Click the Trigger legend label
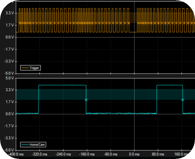 pos(35,68)
